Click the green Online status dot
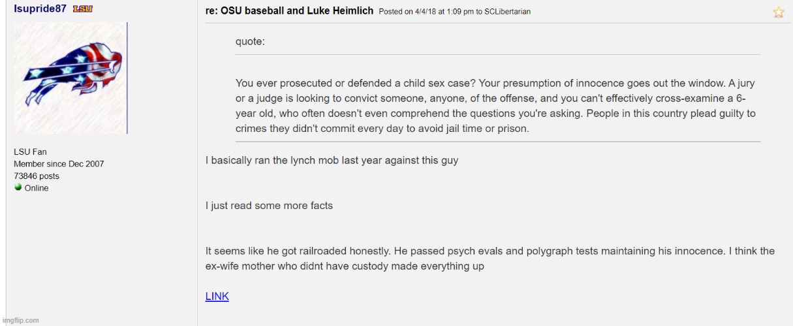The image size is (793, 326). [18, 187]
